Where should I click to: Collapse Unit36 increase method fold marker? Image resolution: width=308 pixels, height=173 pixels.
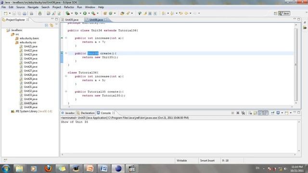point(66,38)
